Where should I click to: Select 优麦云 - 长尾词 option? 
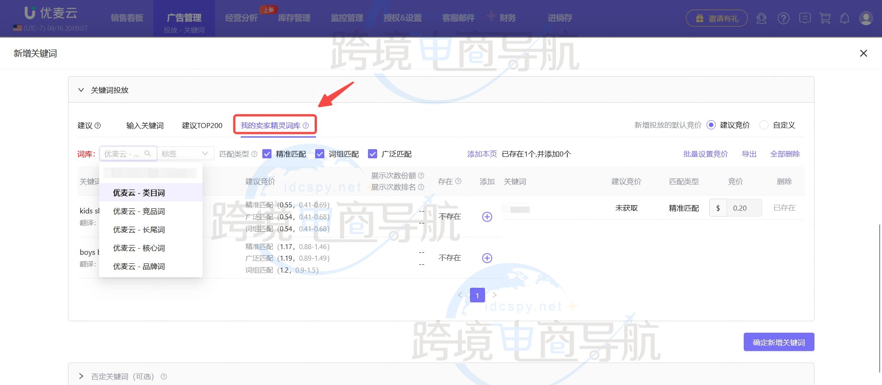(151, 229)
